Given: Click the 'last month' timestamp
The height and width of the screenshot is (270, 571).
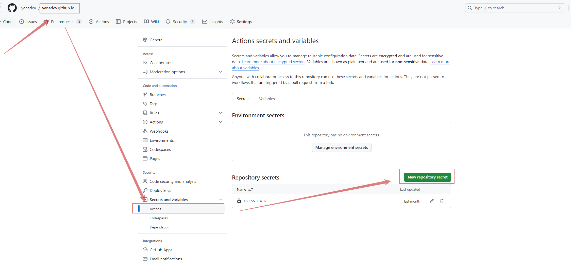Looking at the screenshot, I should click(x=412, y=201).
